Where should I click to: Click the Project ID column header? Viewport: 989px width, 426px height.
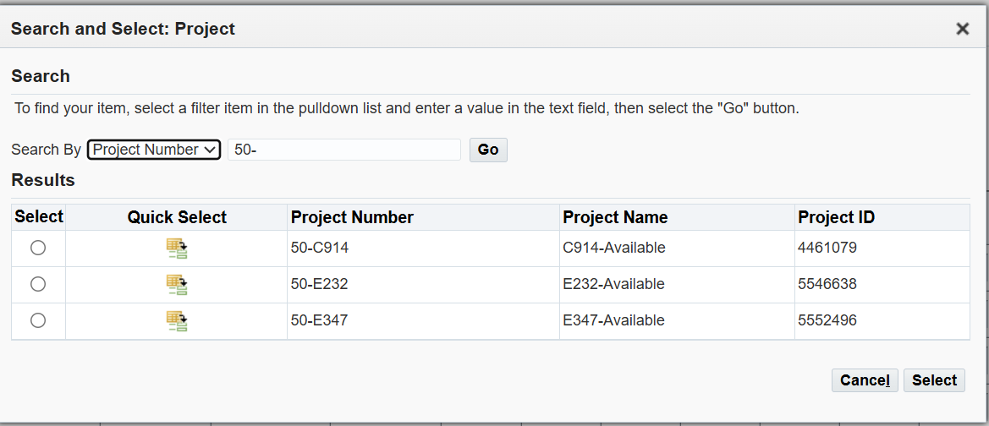pos(836,217)
